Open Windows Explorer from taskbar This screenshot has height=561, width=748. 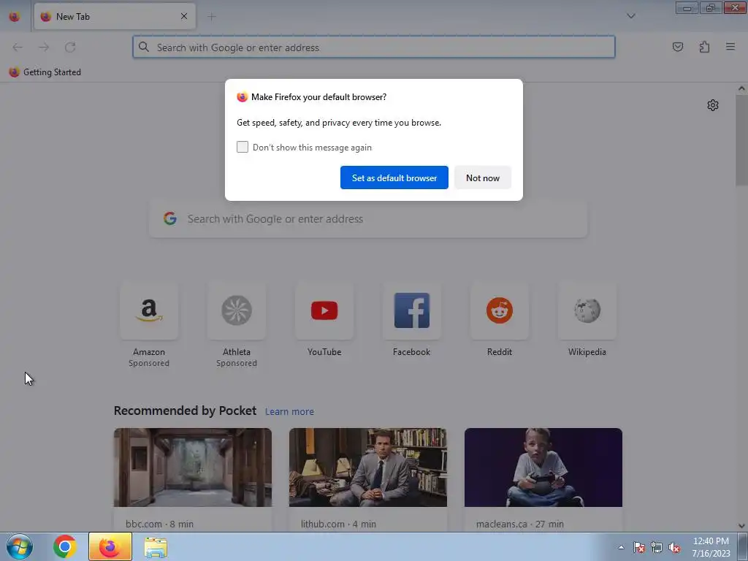156,547
